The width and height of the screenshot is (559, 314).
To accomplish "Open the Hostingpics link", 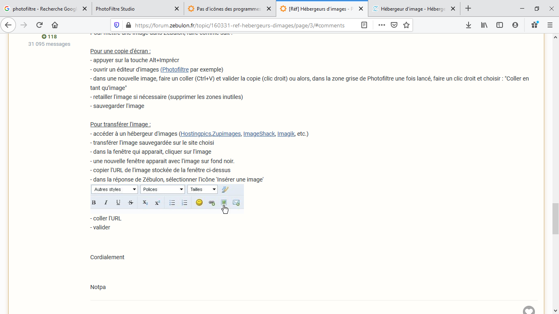I will 196,134.
